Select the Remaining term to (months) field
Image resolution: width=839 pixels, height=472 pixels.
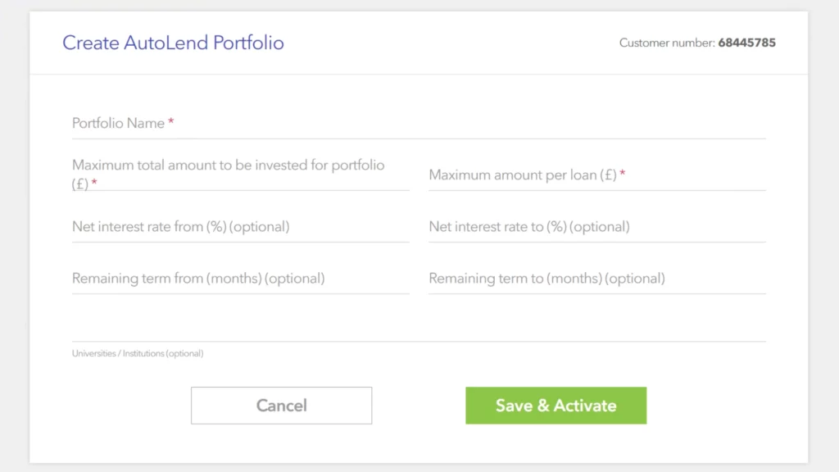coord(597,279)
